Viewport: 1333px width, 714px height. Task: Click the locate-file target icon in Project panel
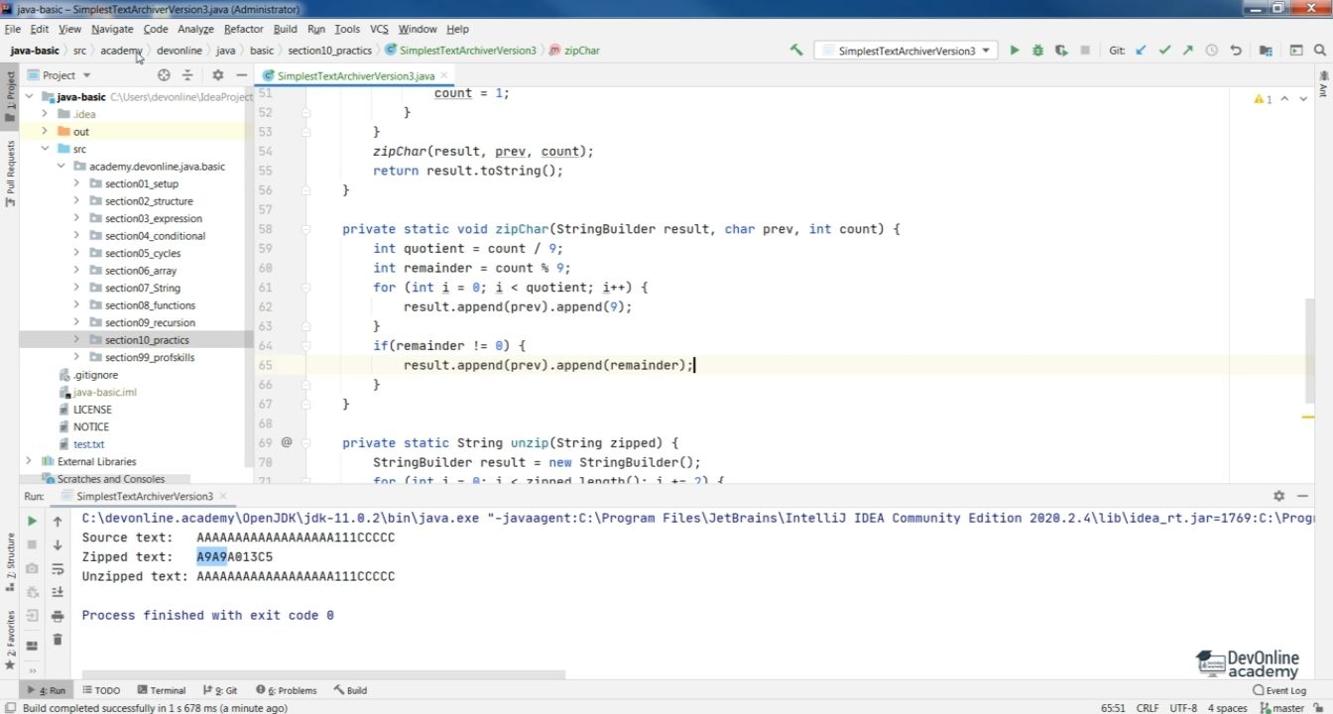pyautogui.click(x=164, y=75)
